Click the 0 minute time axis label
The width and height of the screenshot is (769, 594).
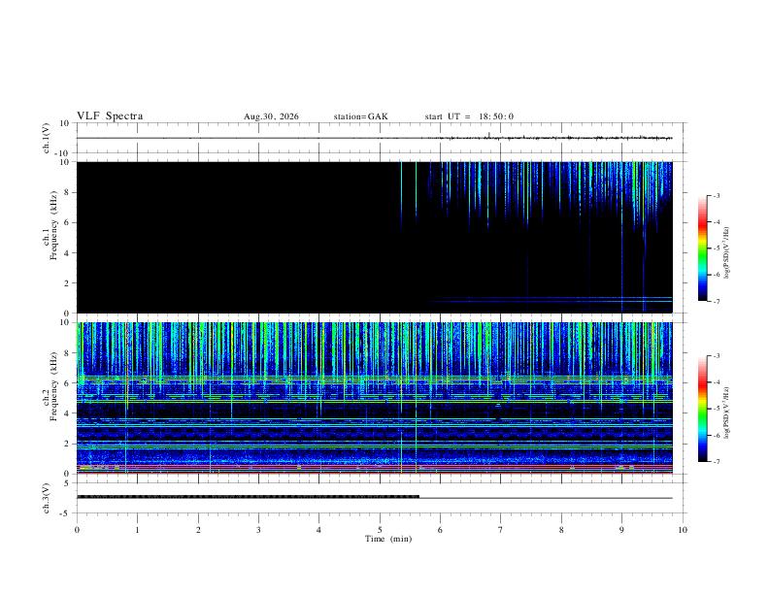pyautogui.click(x=77, y=530)
